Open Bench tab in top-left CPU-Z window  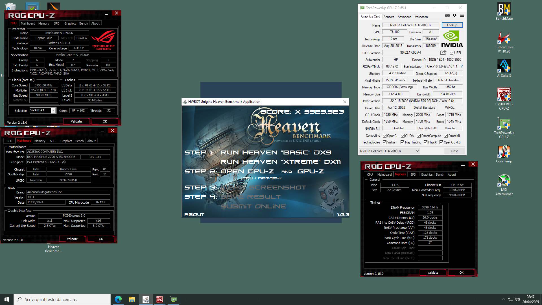point(83,23)
